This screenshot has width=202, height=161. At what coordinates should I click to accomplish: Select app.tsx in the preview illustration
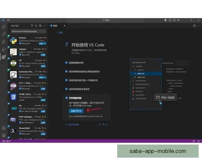[x=146, y=73]
